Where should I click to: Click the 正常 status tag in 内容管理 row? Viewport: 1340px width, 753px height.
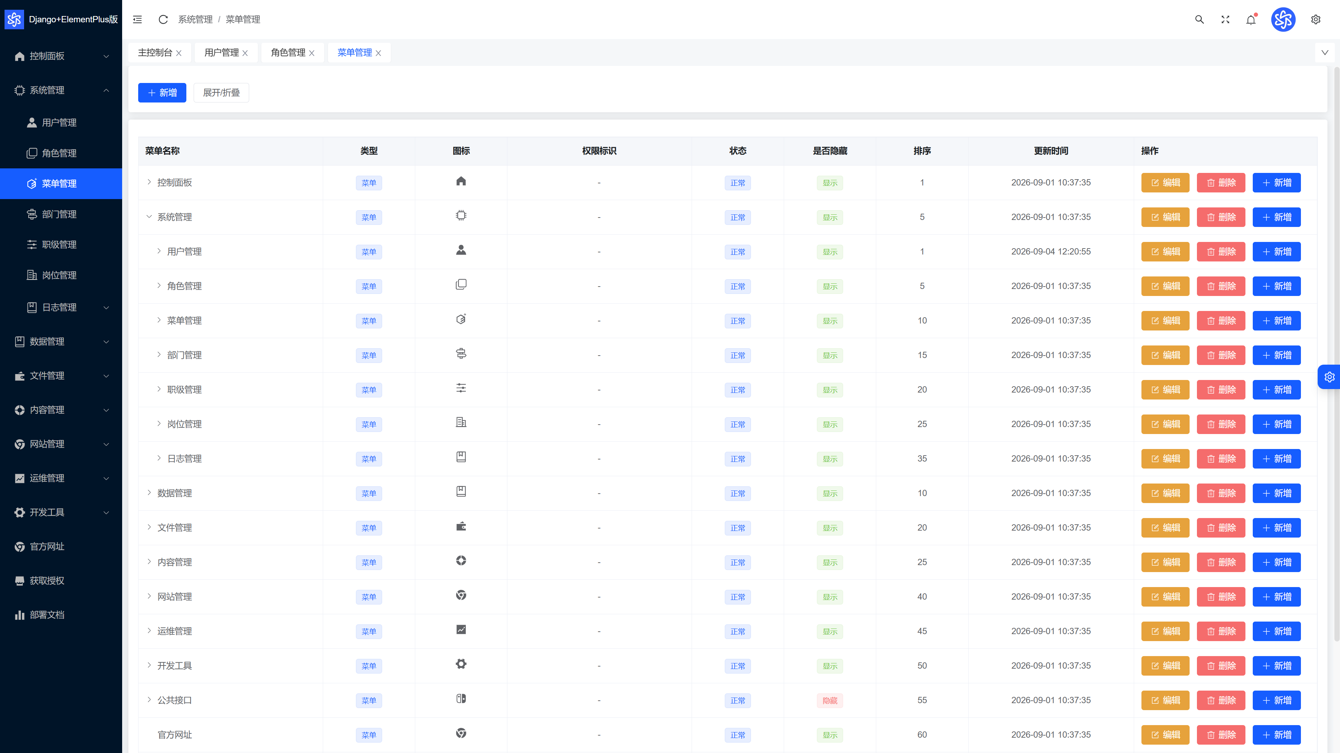(x=738, y=562)
